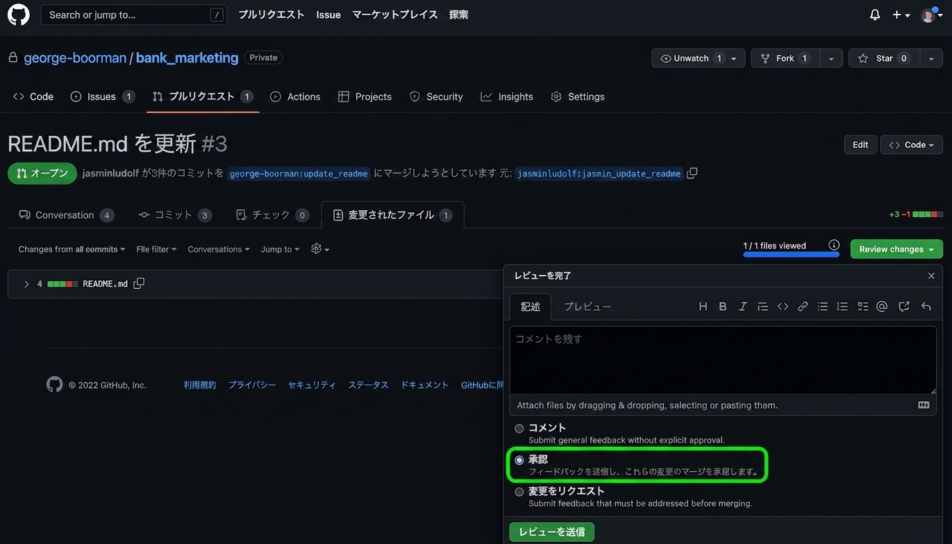The height and width of the screenshot is (544, 952).
Task: Insert a task list in review comment
Action: pos(862,307)
